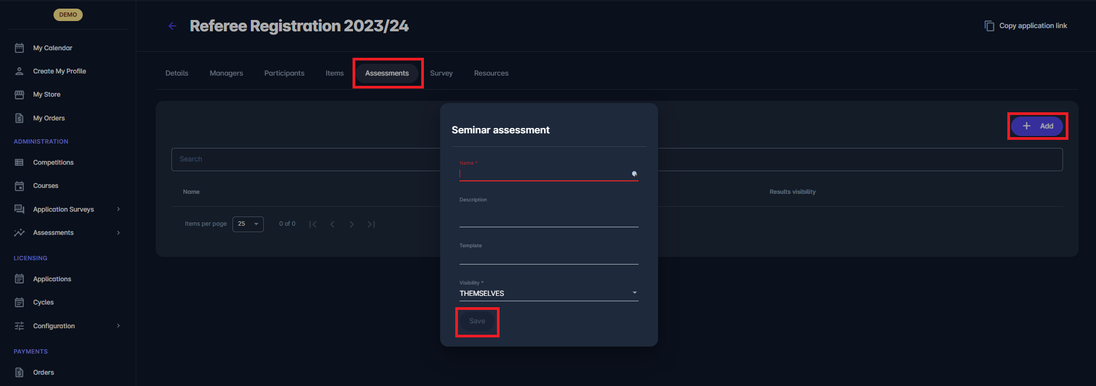
Task: Expand the Assessments sidebar submenu chevron
Action: 118,233
